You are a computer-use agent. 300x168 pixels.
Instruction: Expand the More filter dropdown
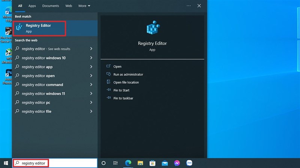click(x=84, y=6)
